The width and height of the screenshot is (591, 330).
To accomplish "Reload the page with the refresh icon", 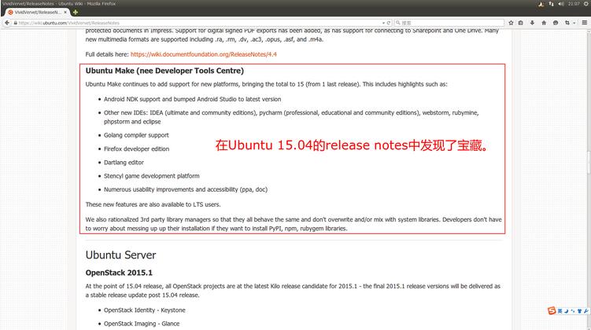I will pyautogui.click(x=389, y=23).
